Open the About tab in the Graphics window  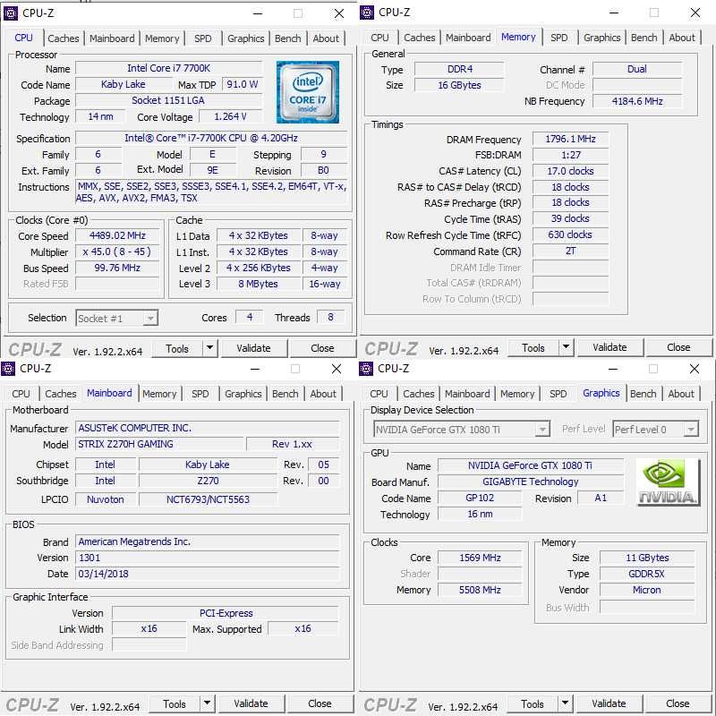point(681,394)
